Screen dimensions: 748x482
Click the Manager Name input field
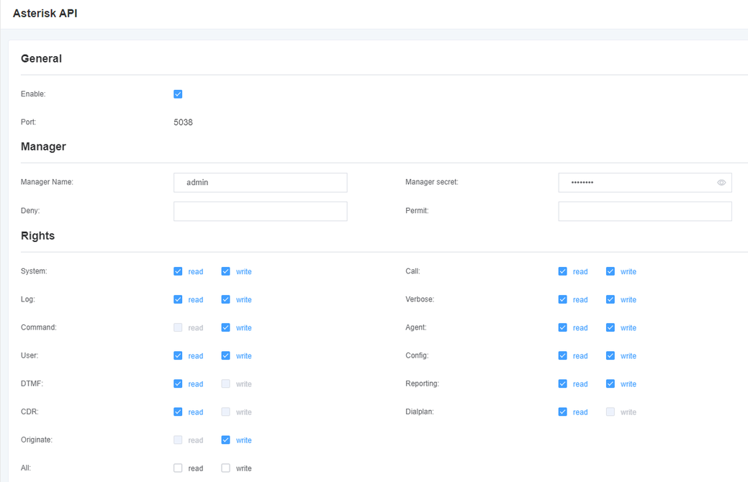261,183
